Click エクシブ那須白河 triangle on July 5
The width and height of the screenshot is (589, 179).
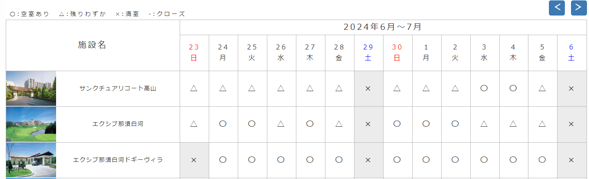click(542, 124)
